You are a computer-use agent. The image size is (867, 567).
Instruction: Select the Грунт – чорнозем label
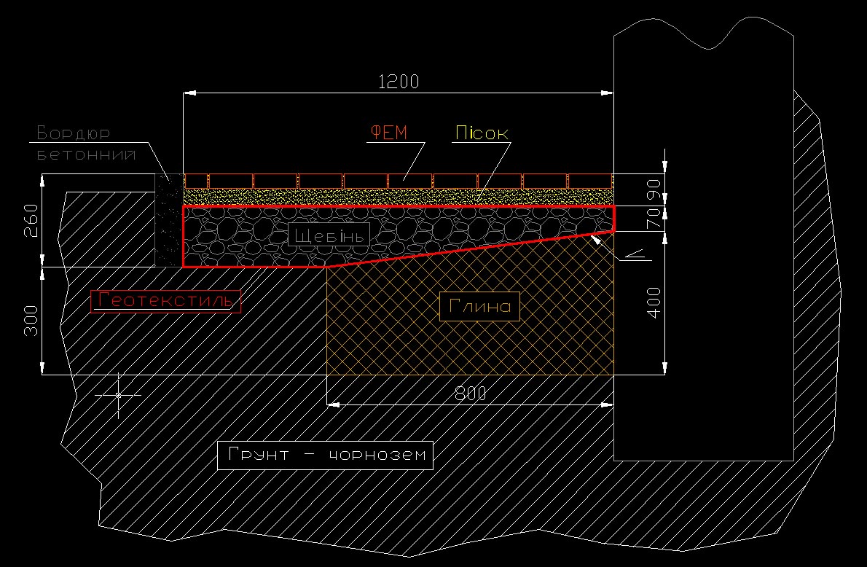coord(324,455)
